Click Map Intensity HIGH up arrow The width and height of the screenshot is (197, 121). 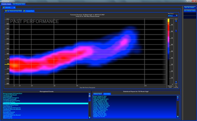(x=176, y=21)
